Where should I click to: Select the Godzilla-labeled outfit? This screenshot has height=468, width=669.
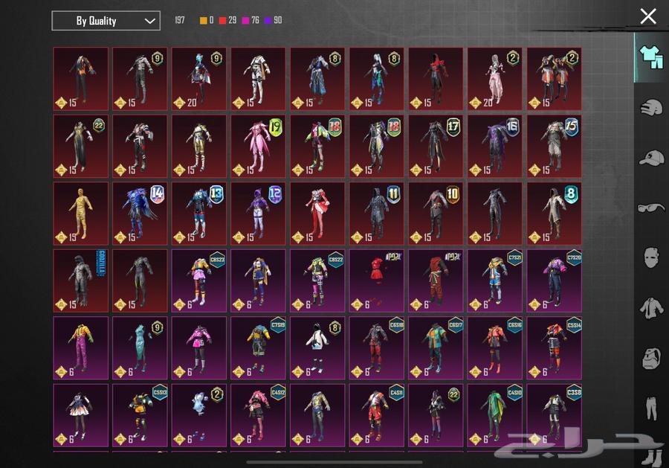click(x=80, y=281)
